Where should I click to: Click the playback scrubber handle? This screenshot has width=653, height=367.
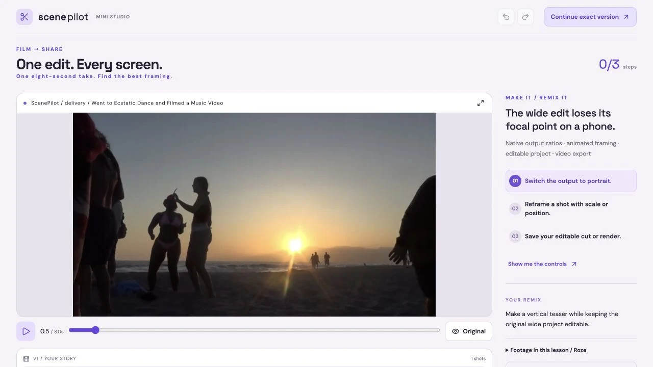point(95,330)
